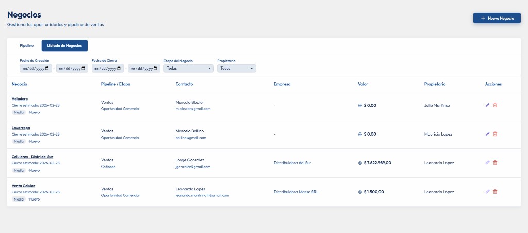This screenshot has width=528, height=233.
Task: Click the Fecha de Creación end date field
Action: [x=72, y=69]
